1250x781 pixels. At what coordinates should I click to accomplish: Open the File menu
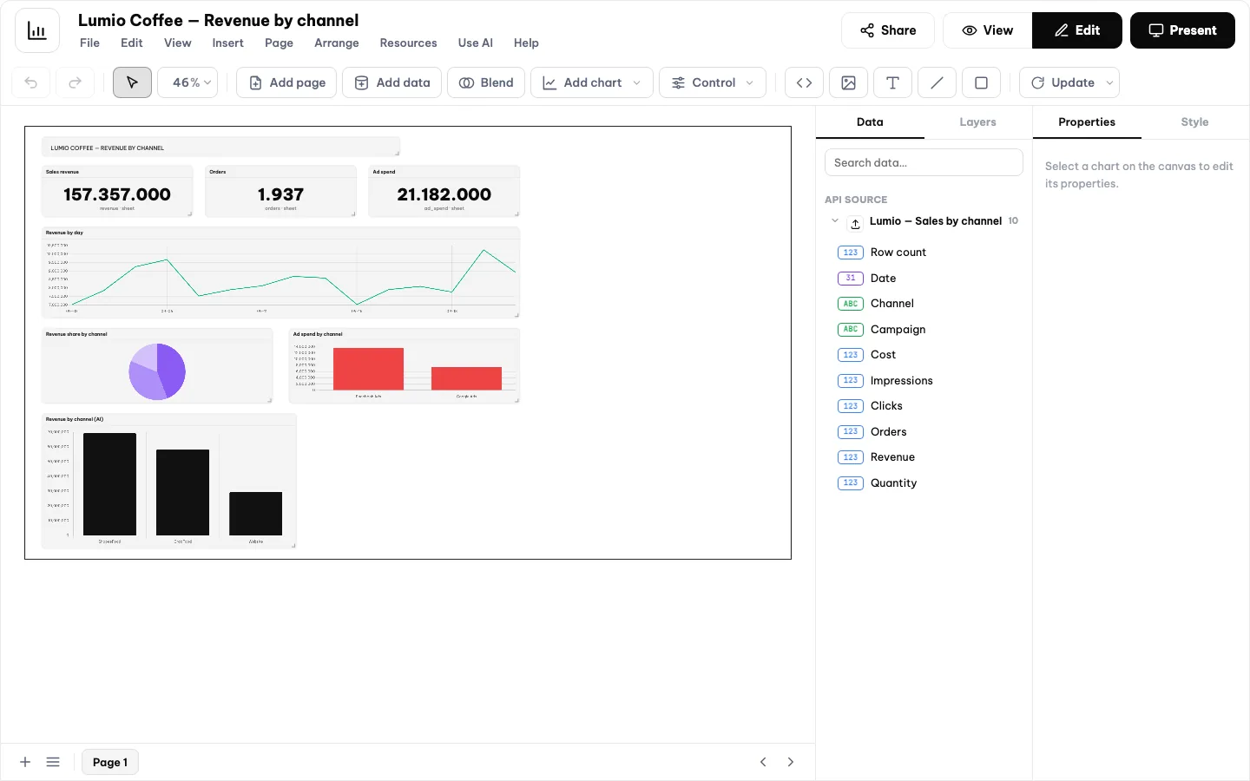pyautogui.click(x=89, y=43)
